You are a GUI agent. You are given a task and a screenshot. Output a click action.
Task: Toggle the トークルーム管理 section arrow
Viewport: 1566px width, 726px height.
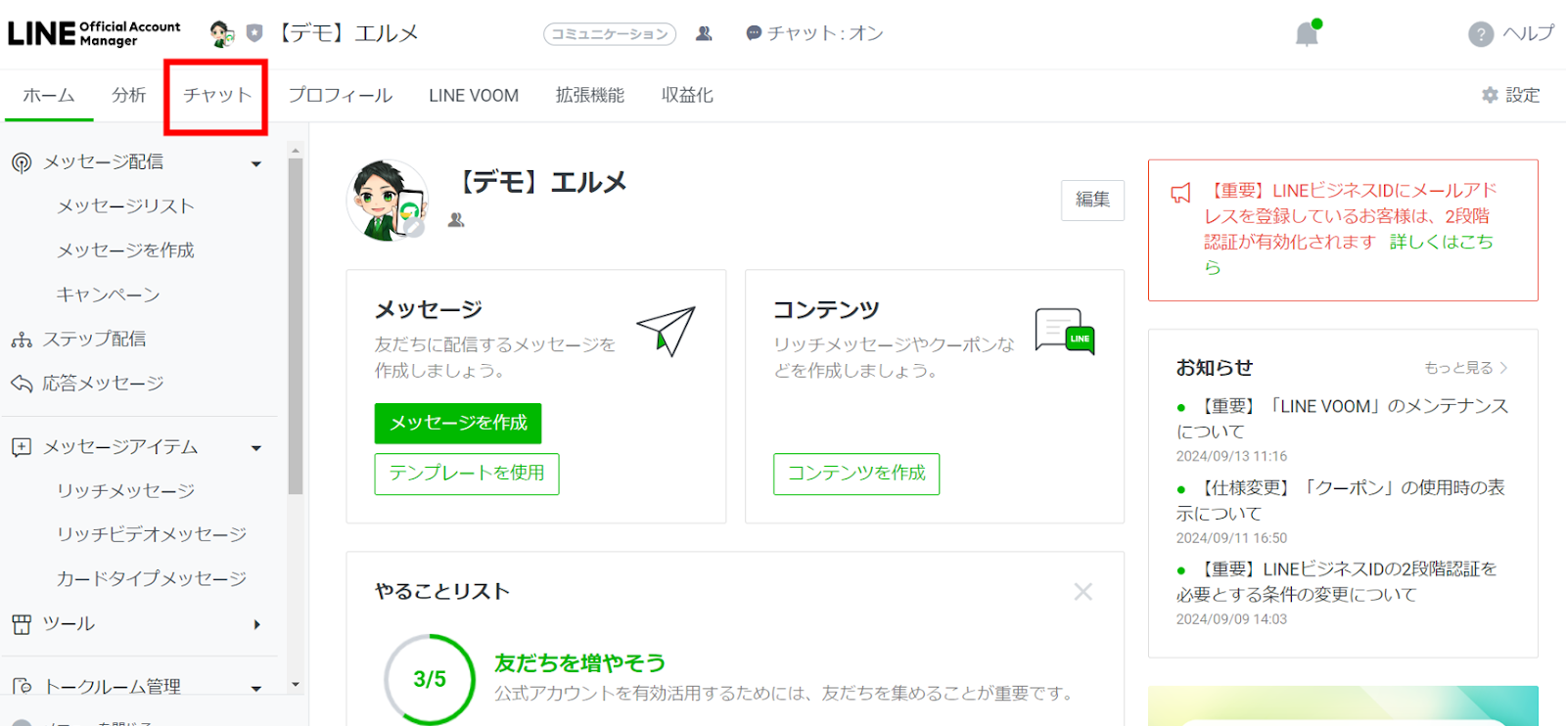pos(256,689)
